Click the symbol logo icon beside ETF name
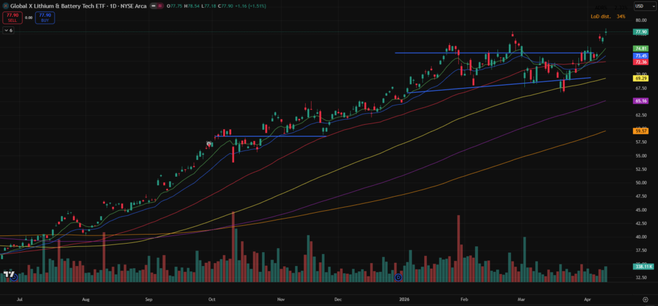Screen dimensions: 658x306 4,6
